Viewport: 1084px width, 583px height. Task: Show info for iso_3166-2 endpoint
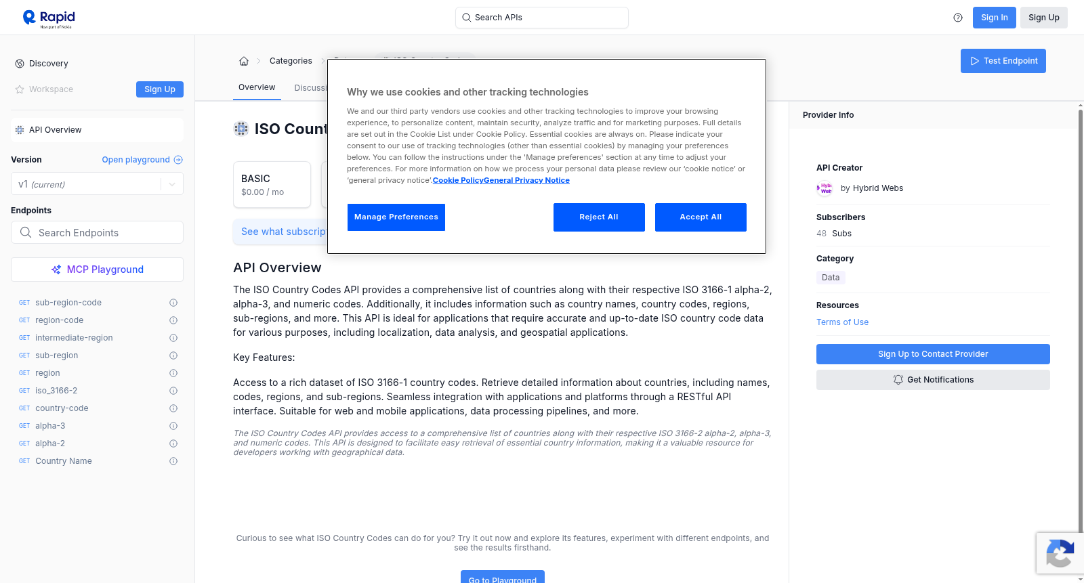(173, 391)
